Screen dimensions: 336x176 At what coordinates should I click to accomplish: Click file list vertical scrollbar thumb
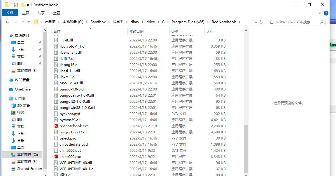246,149
